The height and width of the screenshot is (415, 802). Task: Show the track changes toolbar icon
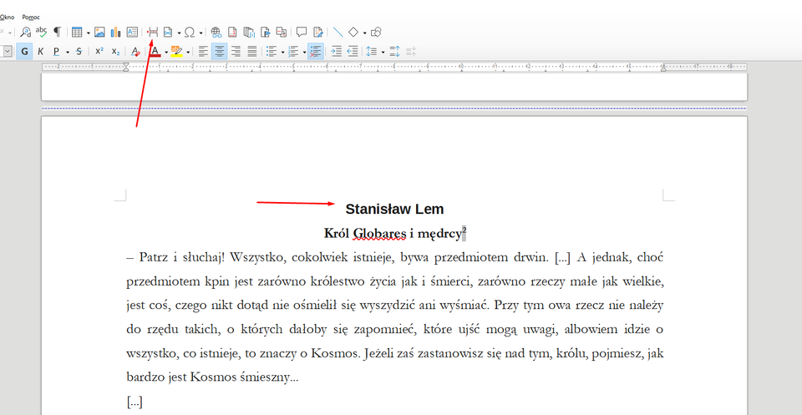[x=318, y=33]
